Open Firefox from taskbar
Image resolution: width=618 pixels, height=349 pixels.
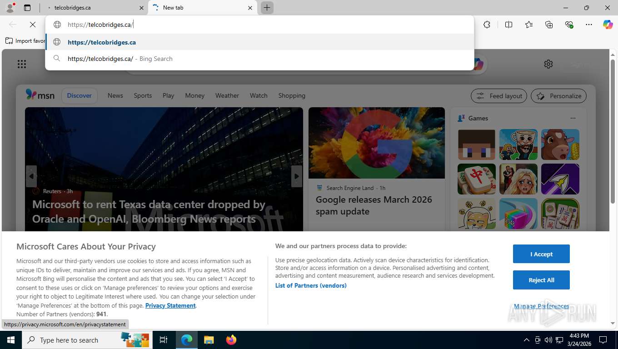231,340
